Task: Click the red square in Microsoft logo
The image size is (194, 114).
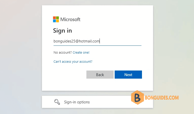Action: pyautogui.click(x=55, y=18)
